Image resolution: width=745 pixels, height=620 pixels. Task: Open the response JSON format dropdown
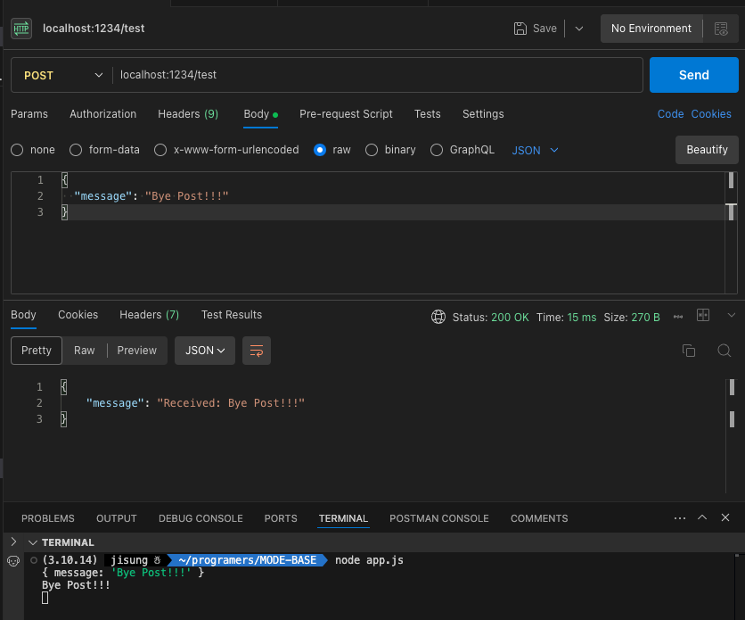pyautogui.click(x=205, y=351)
